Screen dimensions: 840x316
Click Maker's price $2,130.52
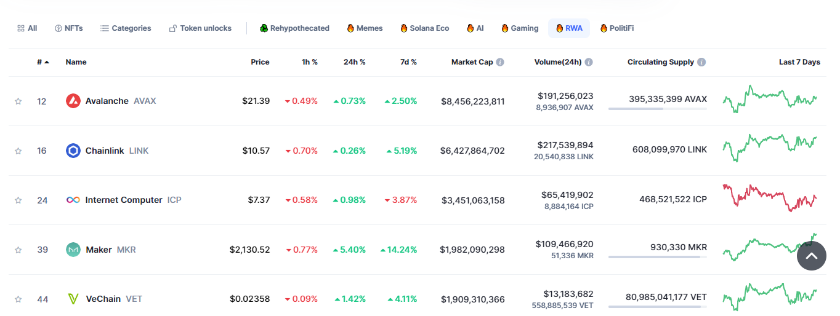(249, 250)
